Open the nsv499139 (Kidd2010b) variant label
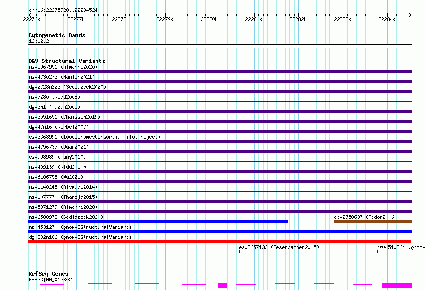The image size is (425, 290). 59,167
